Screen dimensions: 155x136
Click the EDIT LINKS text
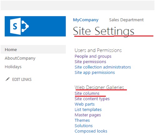tap(22, 79)
